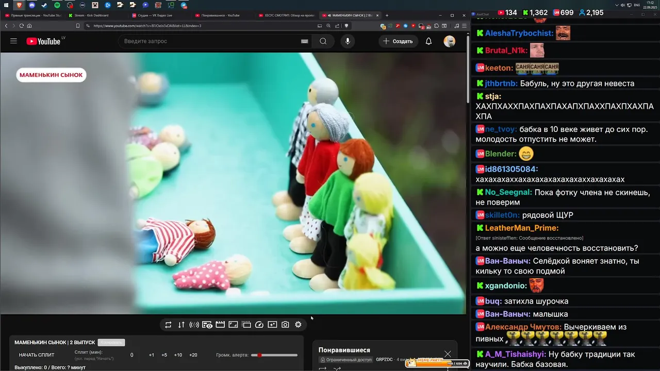Click the Ограниченный доступ privacy label
Image resolution: width=660 pixels, height=371 pixels.
click(x=345, y=360)
